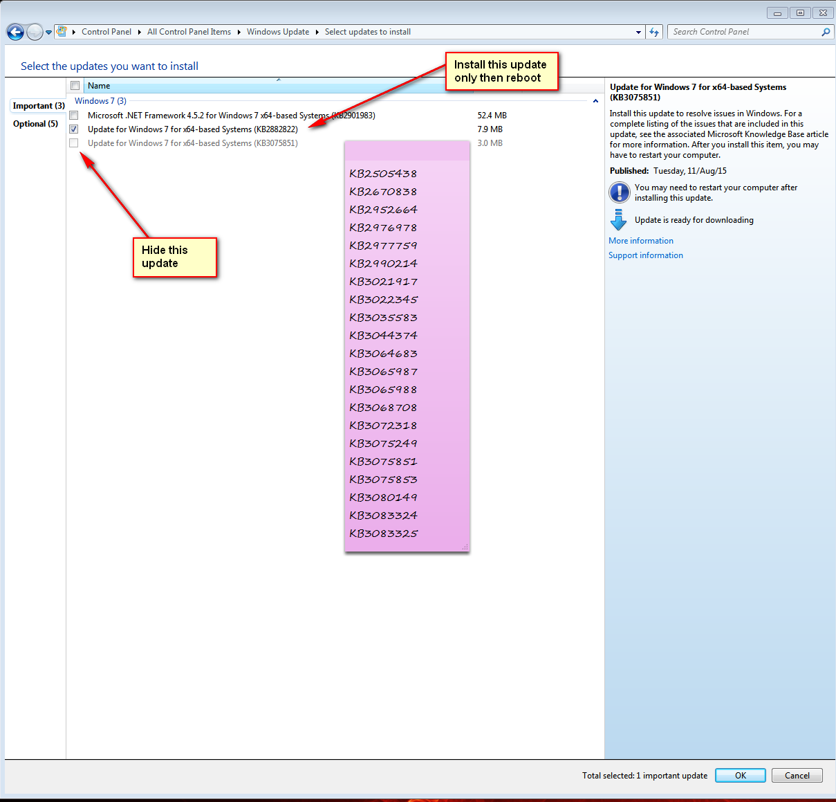Click KB3083325 on the pink sticky note

tap(383, 534)
